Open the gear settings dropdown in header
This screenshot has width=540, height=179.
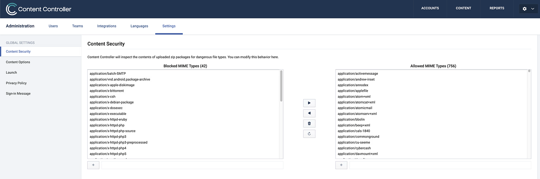(x=528, y=9)
